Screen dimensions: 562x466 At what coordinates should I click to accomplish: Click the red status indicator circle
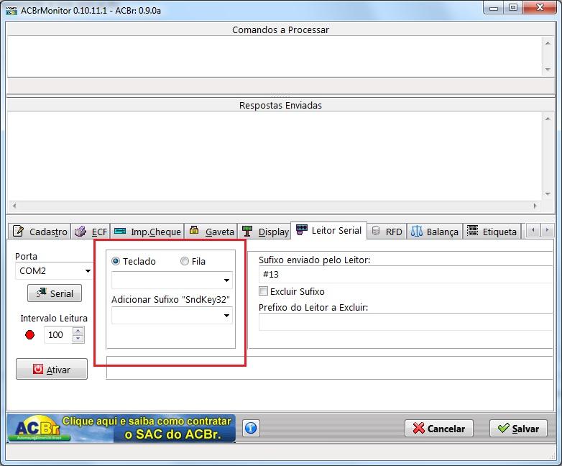(x=29, y=334)
